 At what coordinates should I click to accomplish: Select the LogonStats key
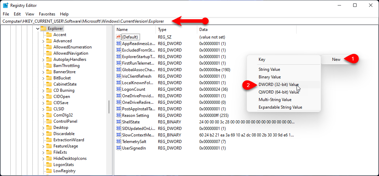pyautogui.click(x=63, y=165)
